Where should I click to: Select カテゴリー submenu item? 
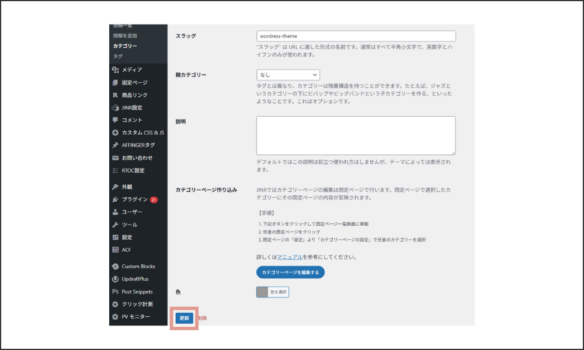(x=125, y=45)
